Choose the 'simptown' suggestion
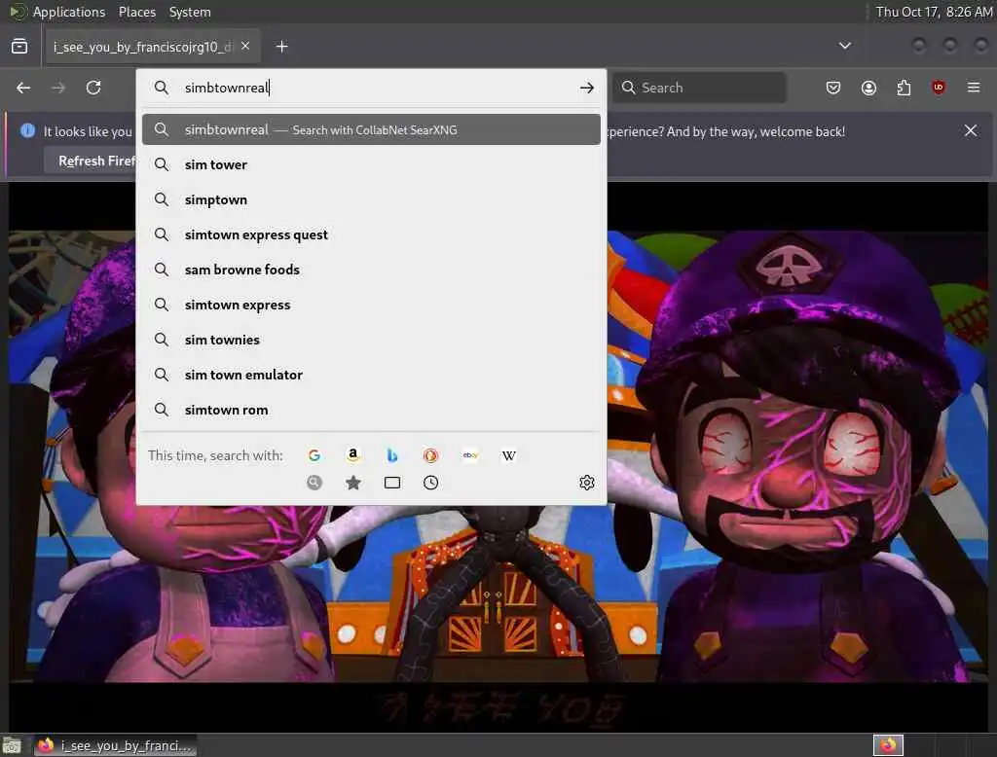The image size is (997, 757). click(371, 199)
